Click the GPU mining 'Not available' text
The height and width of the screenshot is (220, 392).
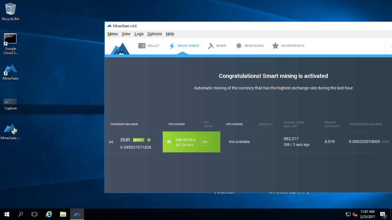pos(239,142)
